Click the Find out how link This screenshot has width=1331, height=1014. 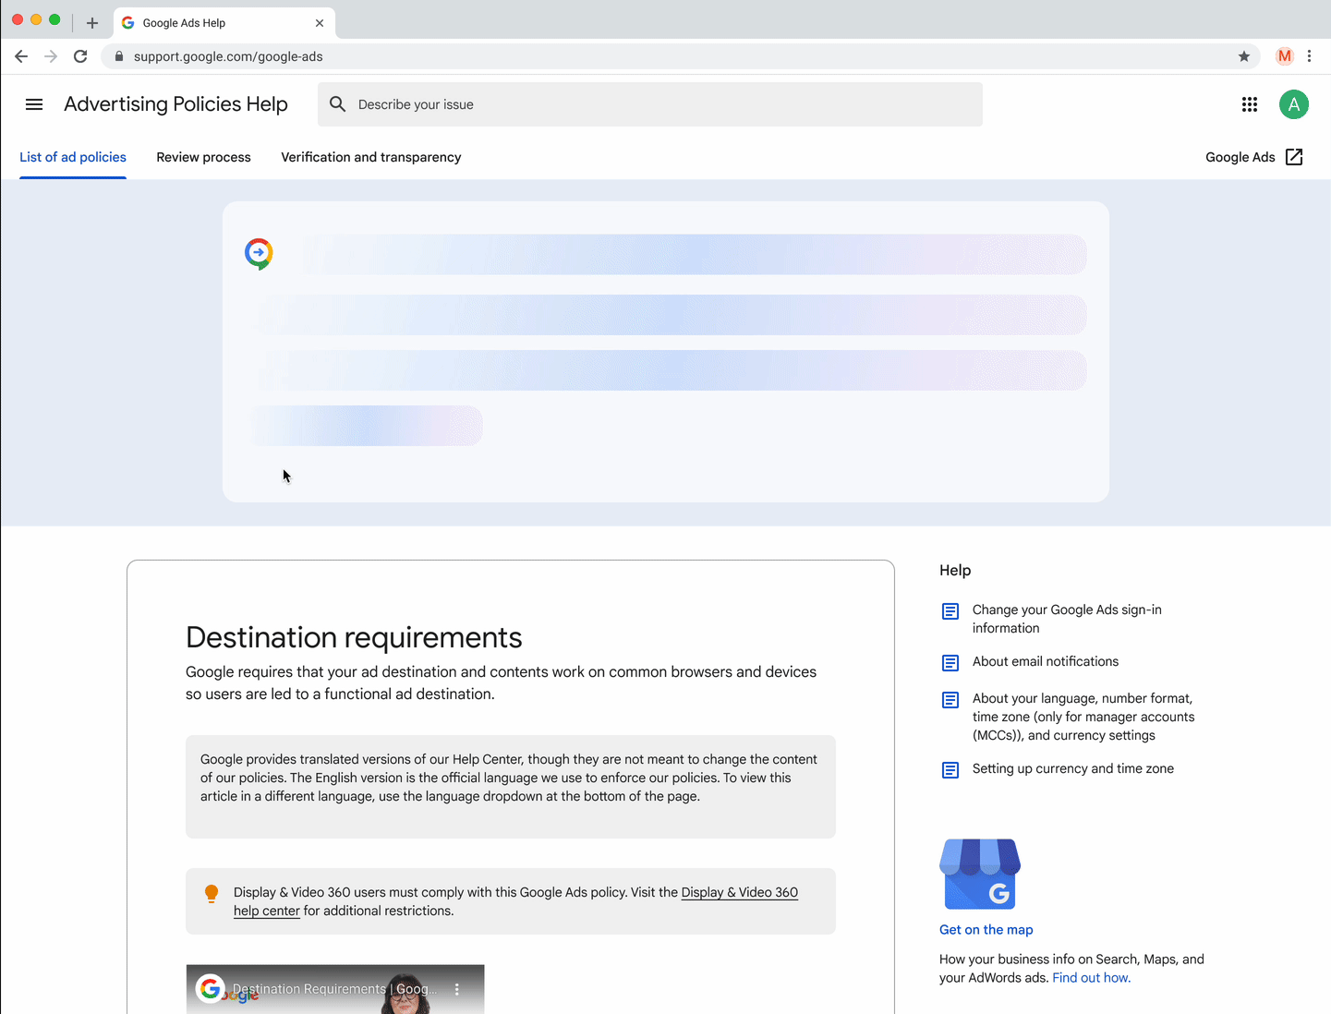coord(1091,978)
